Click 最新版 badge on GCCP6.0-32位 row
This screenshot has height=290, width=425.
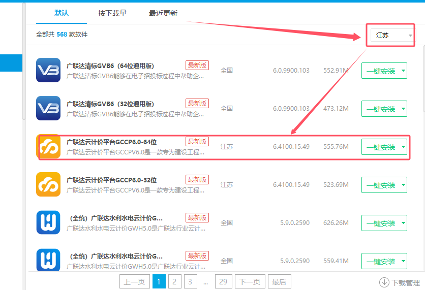[197, 179]
